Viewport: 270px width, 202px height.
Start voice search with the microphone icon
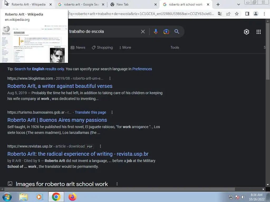pyautogui.click(x=156, y=32)
